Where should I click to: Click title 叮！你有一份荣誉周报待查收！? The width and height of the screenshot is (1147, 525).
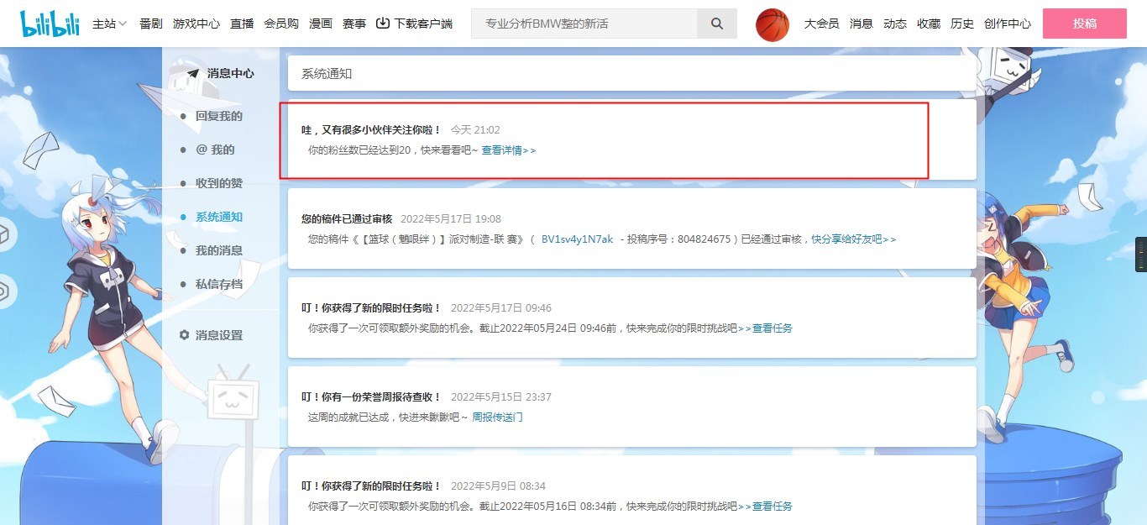[x=371, y=397]
